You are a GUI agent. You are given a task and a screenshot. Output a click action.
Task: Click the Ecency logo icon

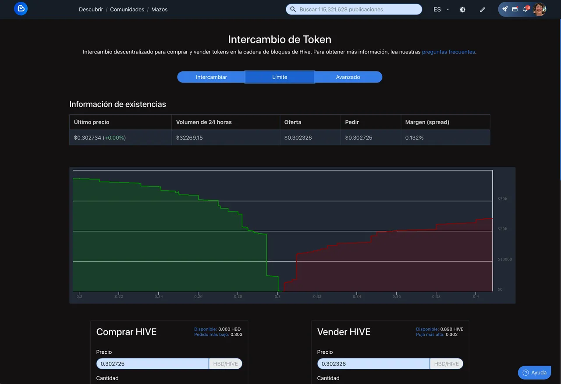pyautogui.click(x=21, y=9)
